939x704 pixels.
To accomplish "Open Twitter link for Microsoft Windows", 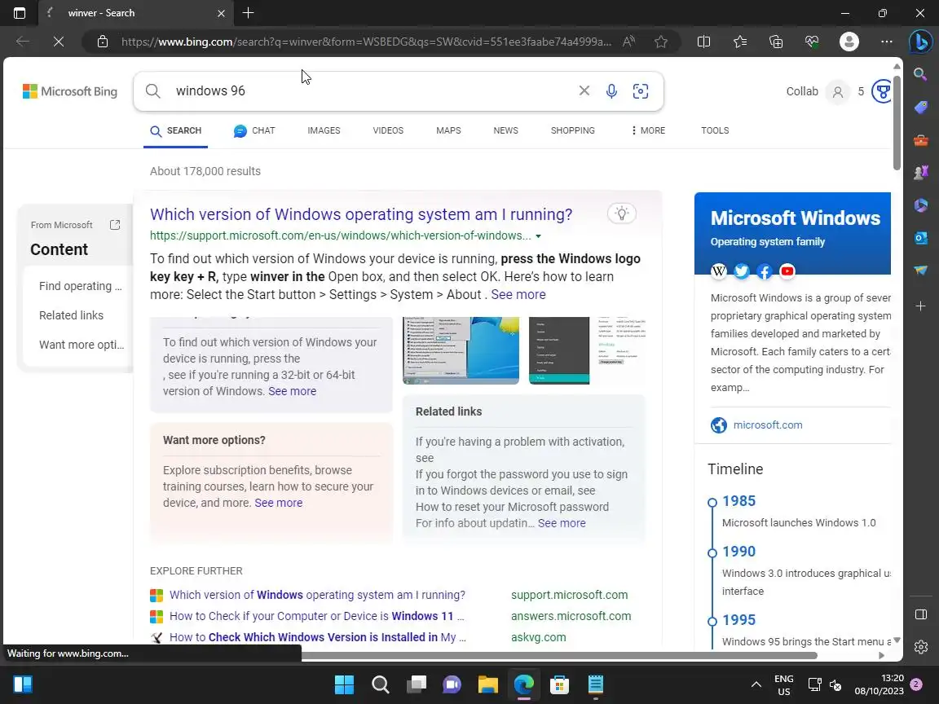I will [742, 271].
